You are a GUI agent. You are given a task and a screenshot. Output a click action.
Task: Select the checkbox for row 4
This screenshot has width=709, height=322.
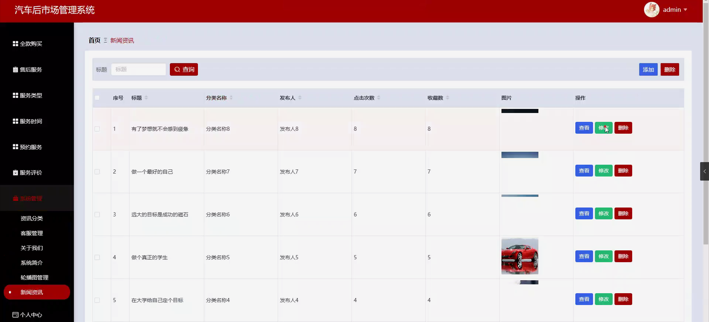pos(97,257)
